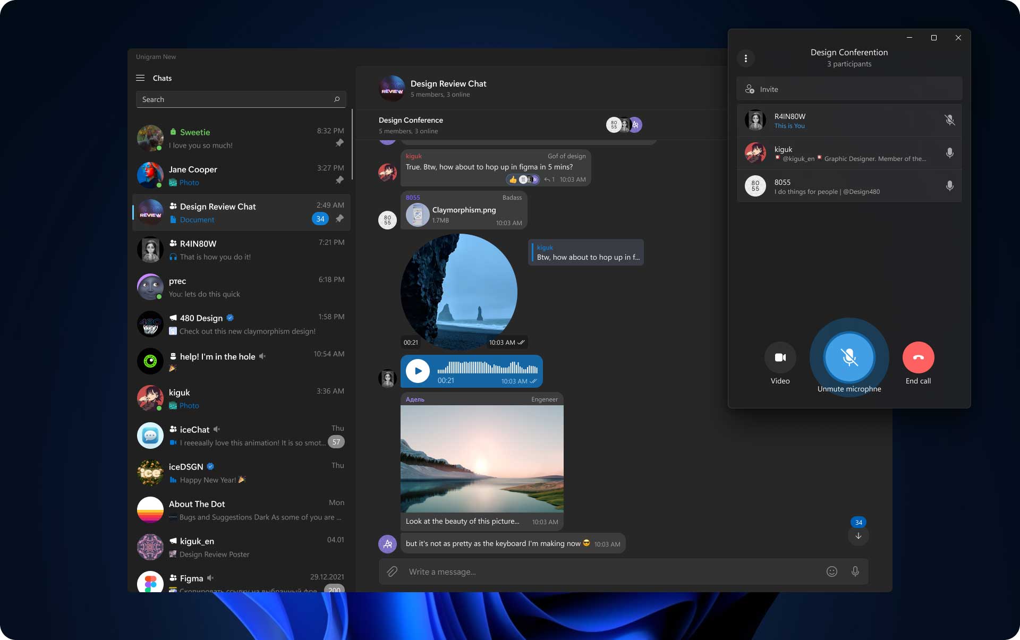This screenshot has width=1020, height=640.
Task: Maximize the Design Conferention call window
Action: click(x=933, y=38)
